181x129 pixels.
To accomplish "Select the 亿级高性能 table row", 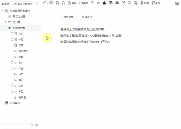I will [x=21, y=28].
